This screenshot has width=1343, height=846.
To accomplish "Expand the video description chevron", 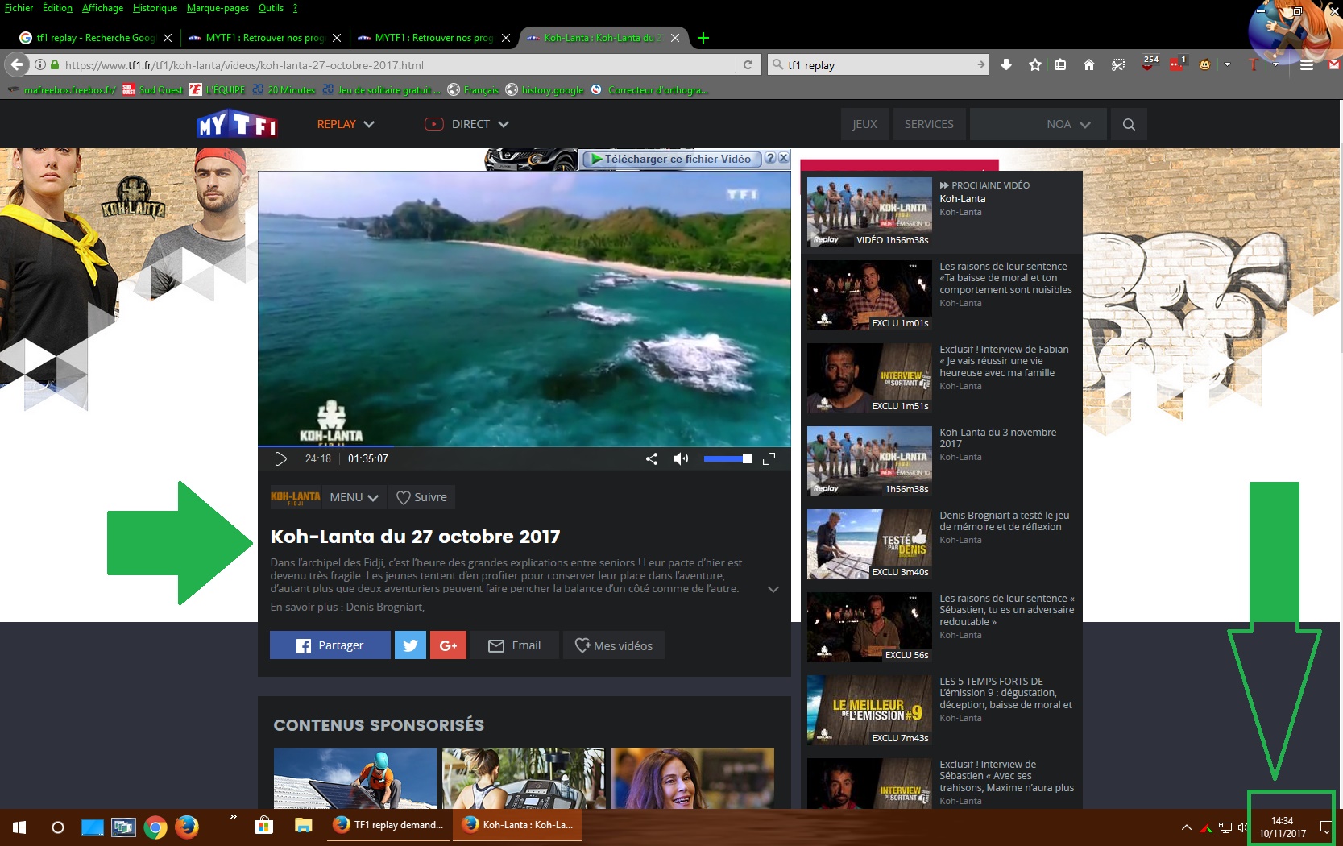I will [x=773, y=589].
